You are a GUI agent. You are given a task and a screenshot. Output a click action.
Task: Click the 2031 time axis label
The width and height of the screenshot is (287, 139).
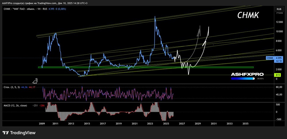point(214,123)
